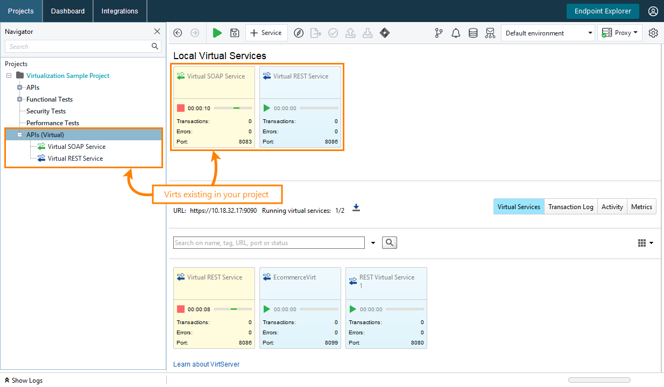Open the Git version control panel
The width and height of the screenshot is (664, 387).
point(439,33)
